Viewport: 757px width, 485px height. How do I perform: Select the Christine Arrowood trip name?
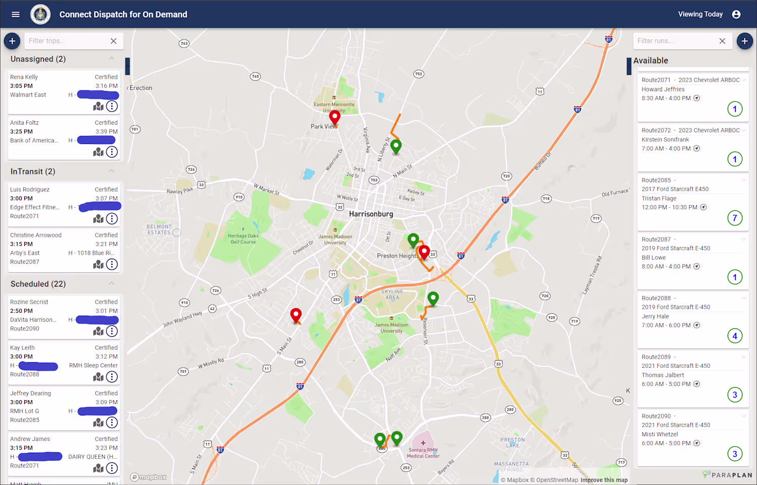click(x=36, y=235)
